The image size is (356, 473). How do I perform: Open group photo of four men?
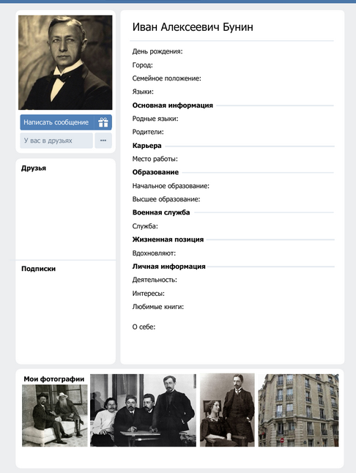pyautogui.click(x=143, y=410)
